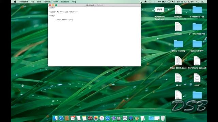Open the Calendar app in the Dock
This screenshot has width=218, height=122.
point(73,118)
